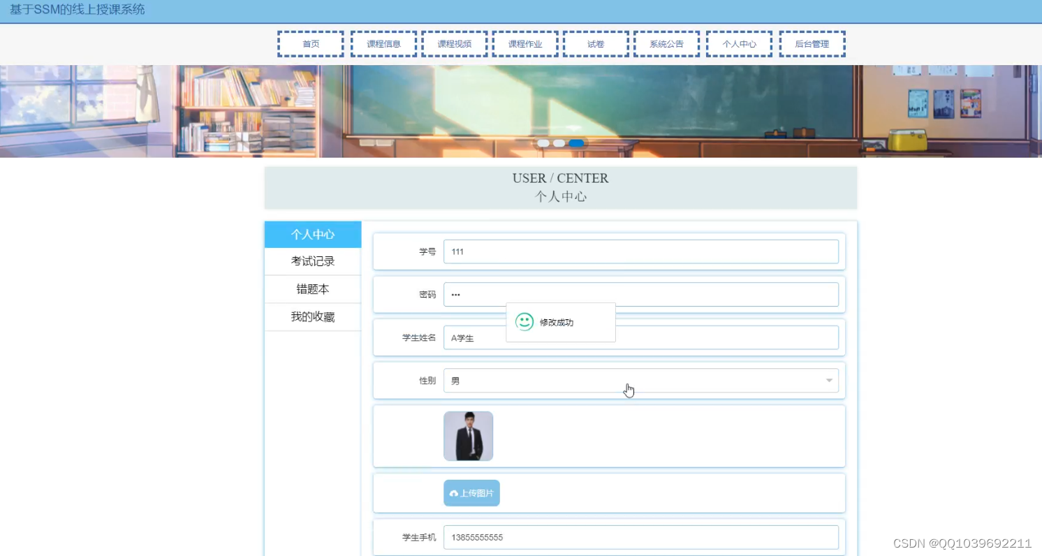Viewport: 1042px width, 556px height.
Task: Click the smiley icon in 修改成功 popup
Action: click(524, 322)
